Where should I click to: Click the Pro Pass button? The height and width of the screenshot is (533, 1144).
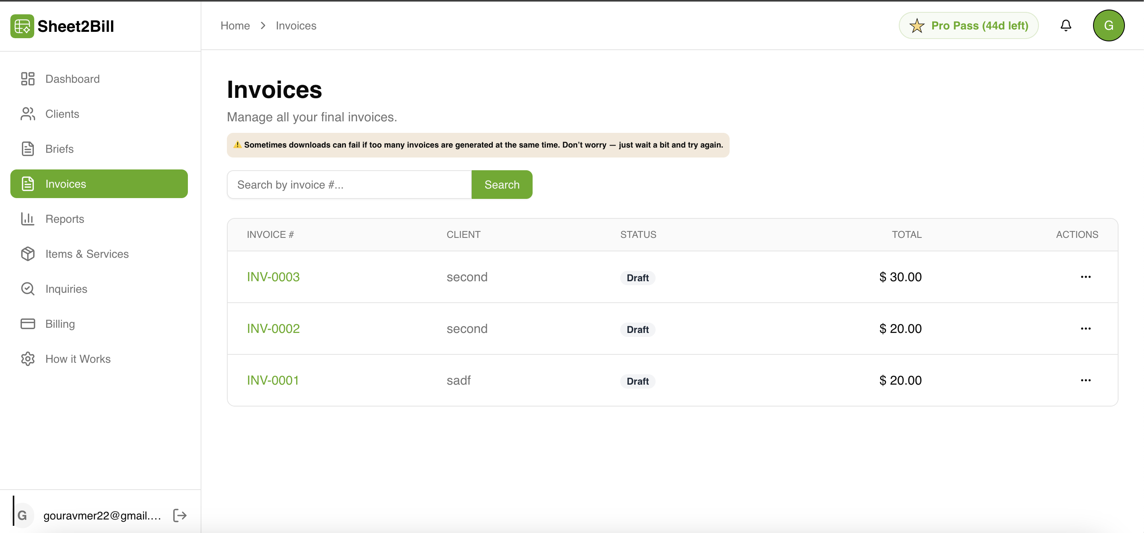(968, 25)
